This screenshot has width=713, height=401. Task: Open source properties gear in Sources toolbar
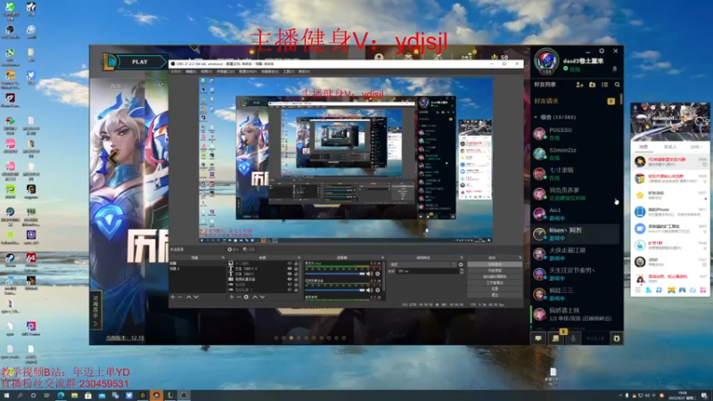[246, 297]
